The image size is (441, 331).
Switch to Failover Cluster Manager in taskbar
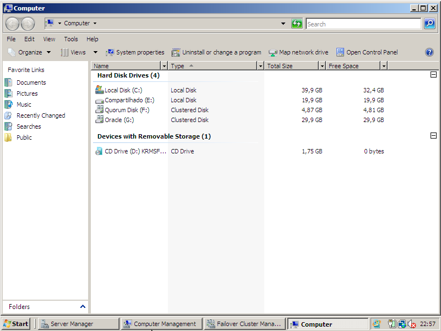244,324
